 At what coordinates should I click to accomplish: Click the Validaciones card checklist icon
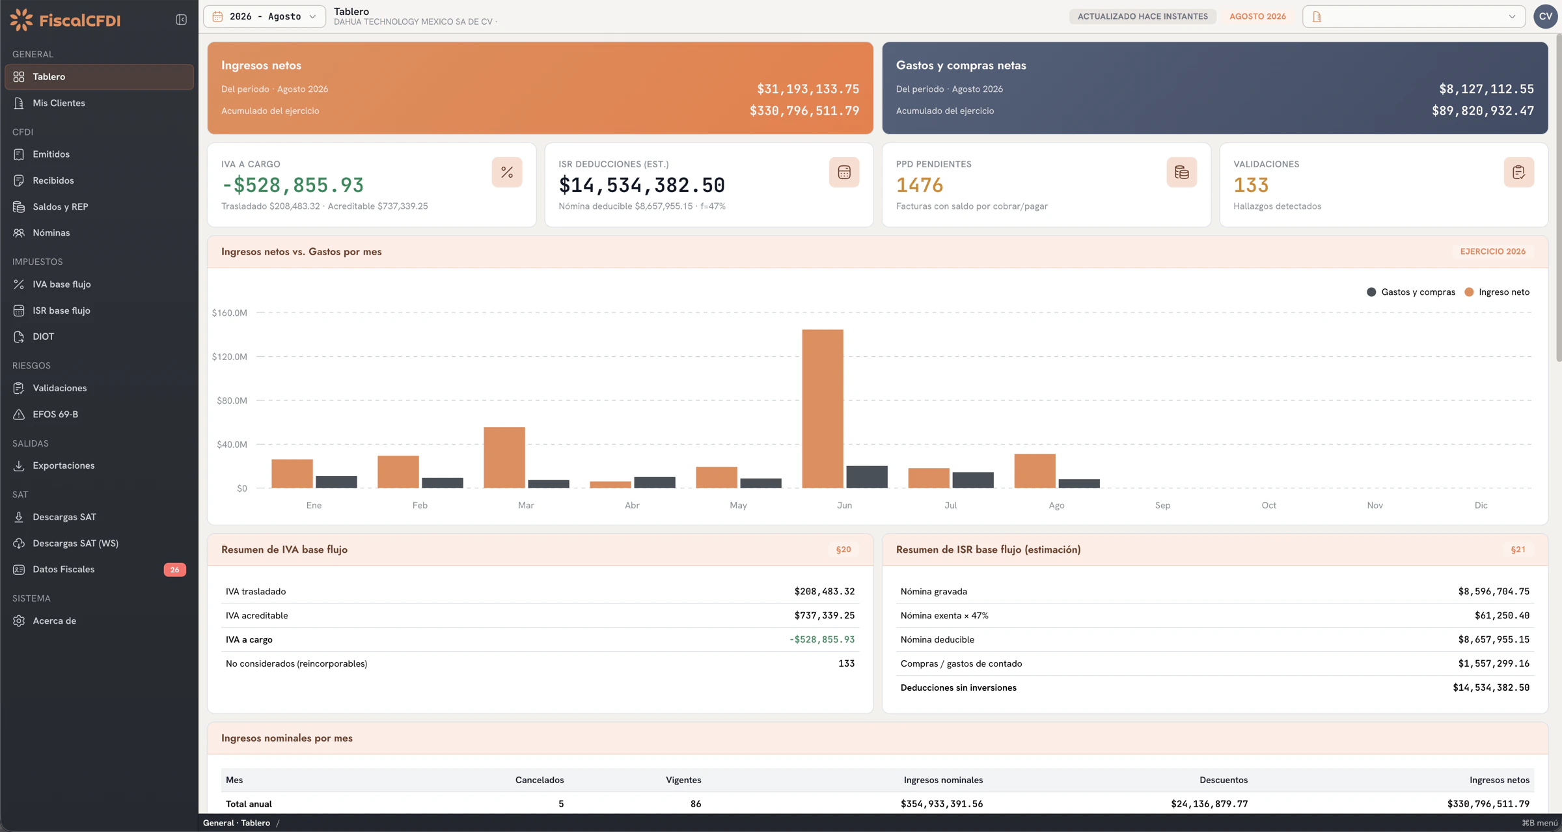pos(1518,173)
